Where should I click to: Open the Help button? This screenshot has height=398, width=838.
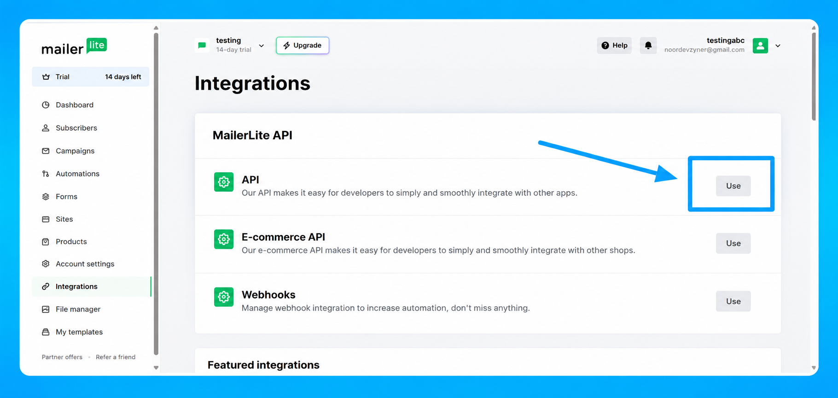click(614, 46)
